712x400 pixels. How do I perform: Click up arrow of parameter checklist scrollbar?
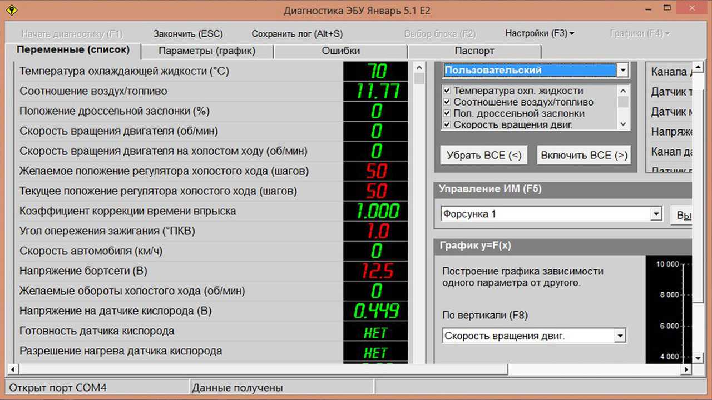tap(623, 91)
